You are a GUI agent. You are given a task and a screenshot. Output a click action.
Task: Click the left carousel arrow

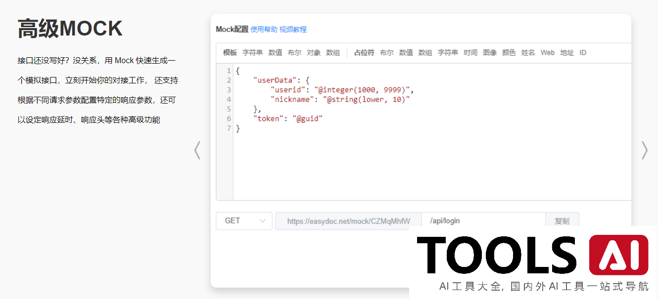197,150
